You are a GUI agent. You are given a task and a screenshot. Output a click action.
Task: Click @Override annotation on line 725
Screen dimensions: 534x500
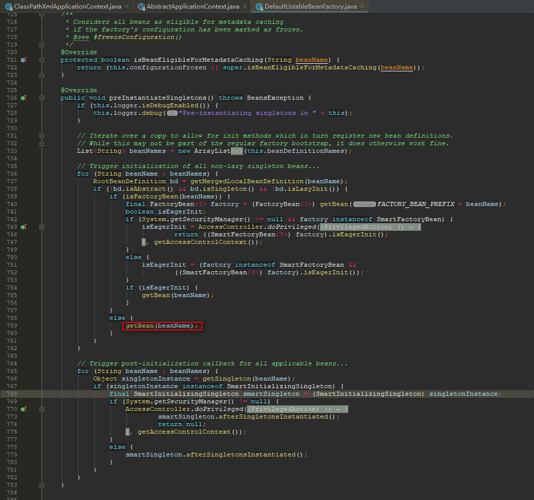tap(78, 90)
